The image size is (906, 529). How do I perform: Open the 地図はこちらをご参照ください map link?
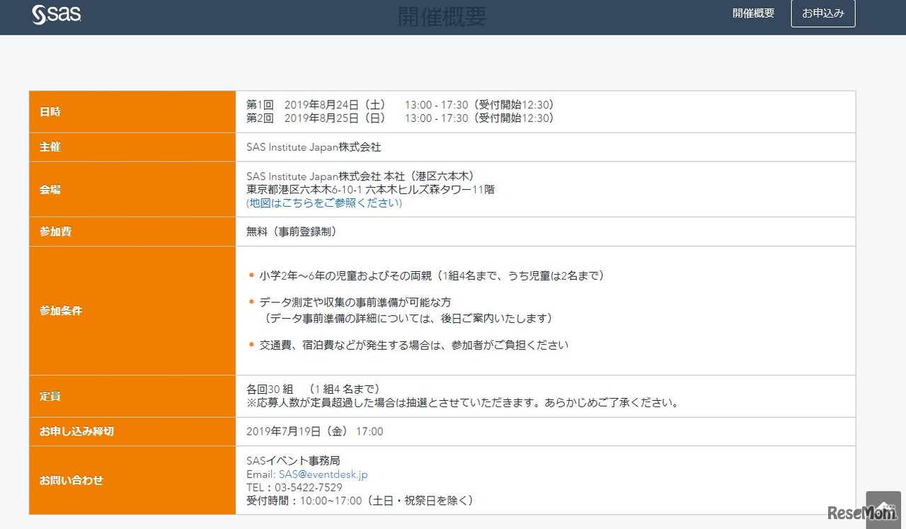[x=323, y=204]
